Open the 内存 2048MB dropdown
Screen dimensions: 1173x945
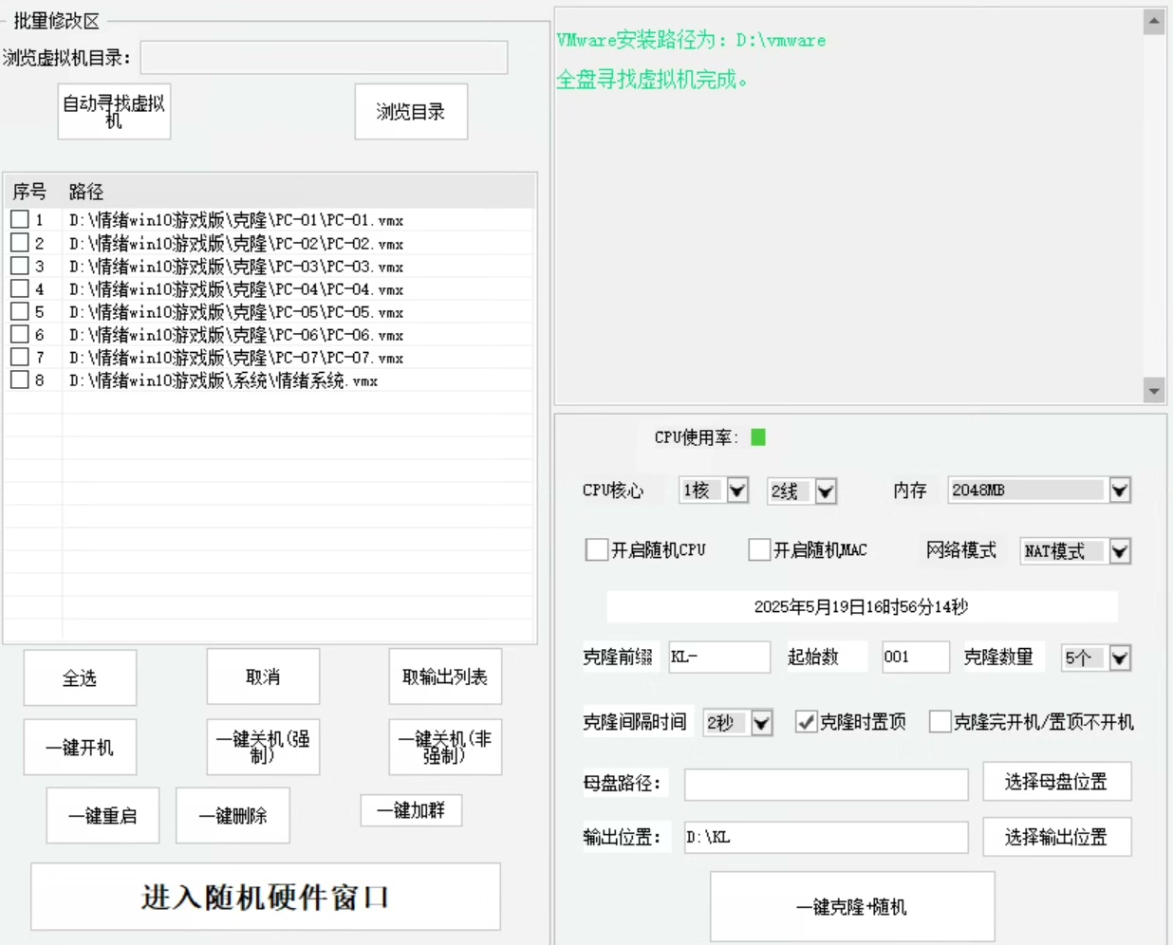(1120, 491)
